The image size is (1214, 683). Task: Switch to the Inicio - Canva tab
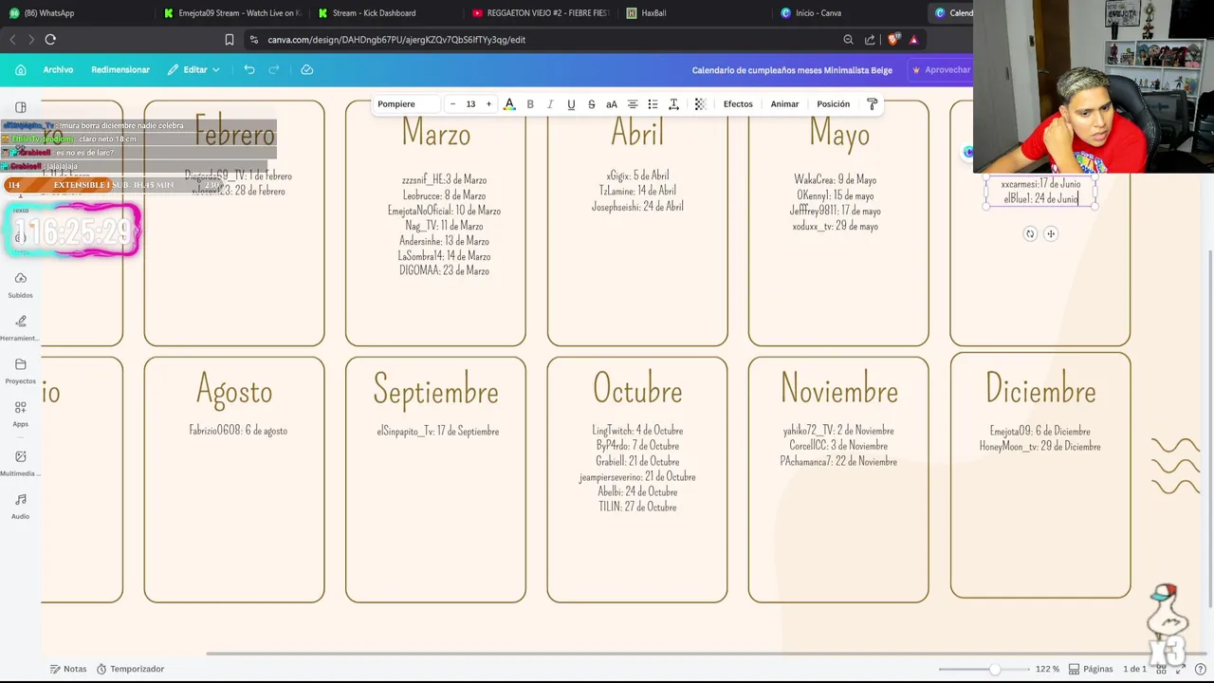point(811,13)
